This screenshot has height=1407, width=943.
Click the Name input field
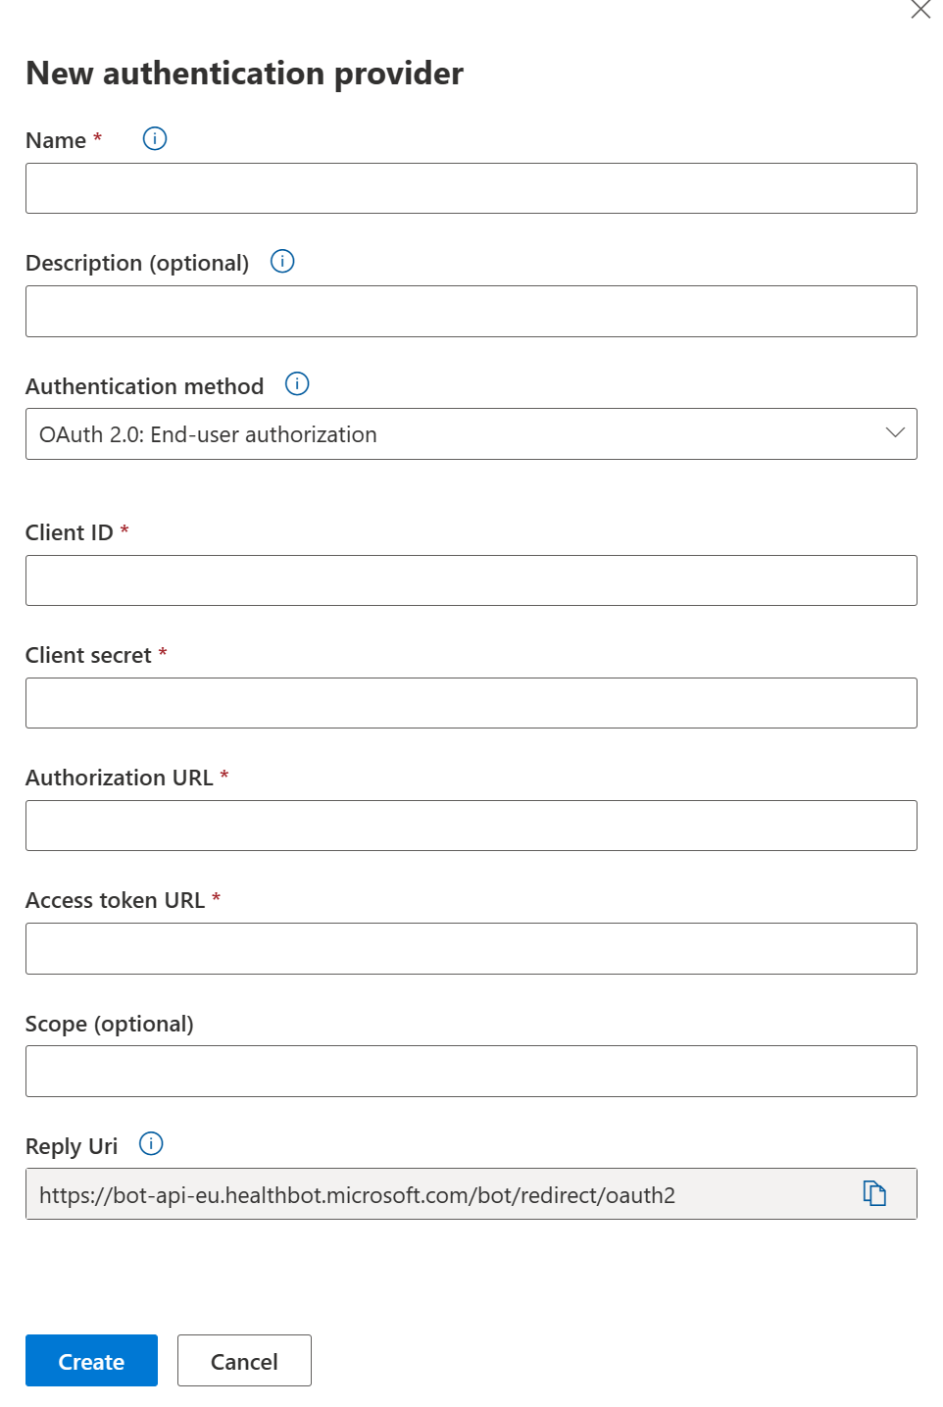[471, 188]
